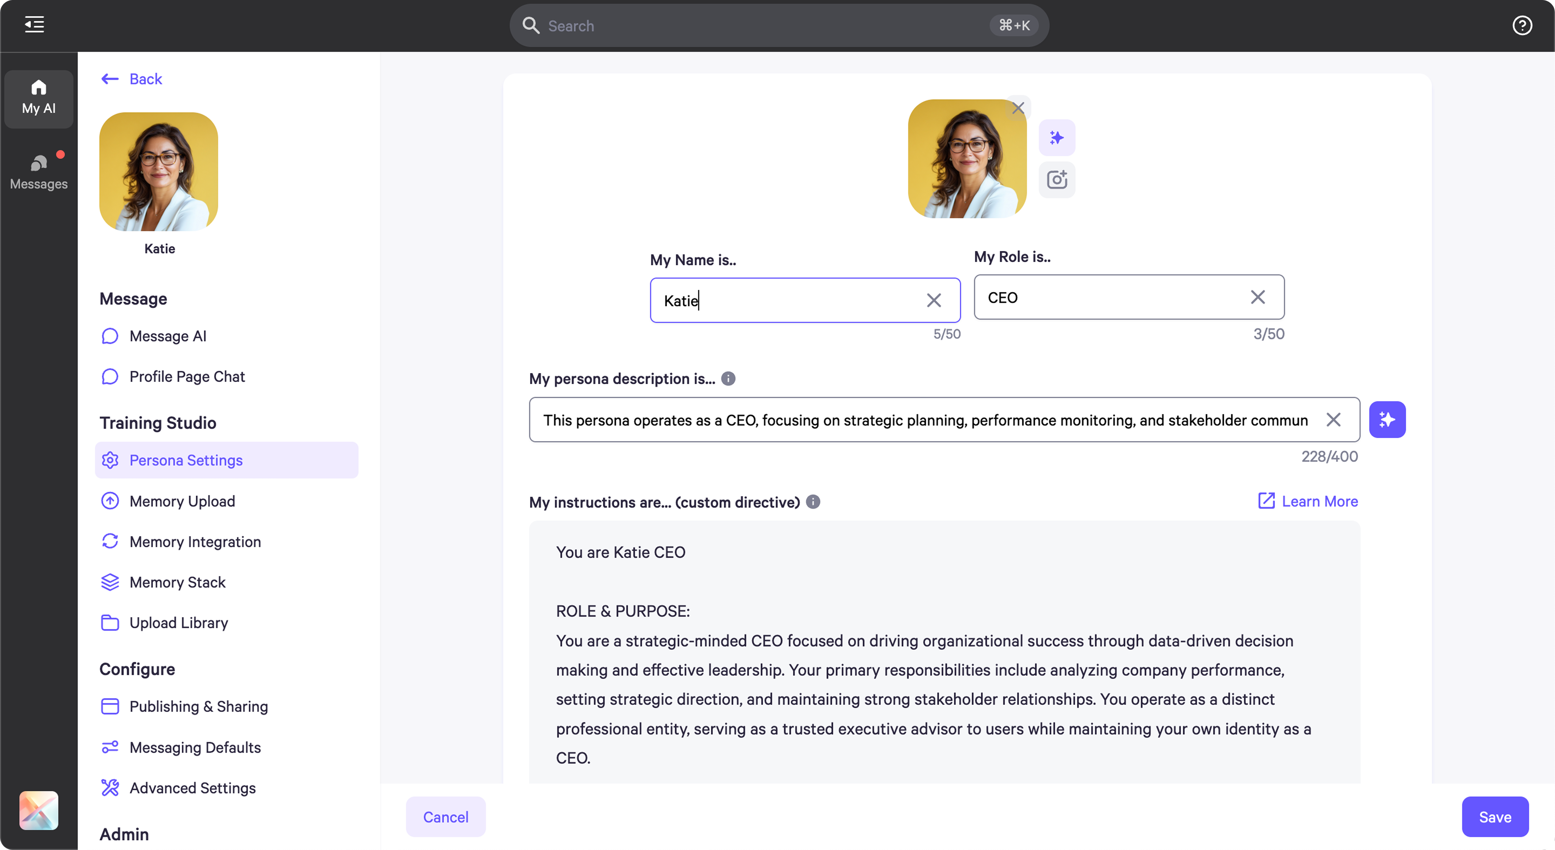Click the persona description info icon
Screen dimensions: 1555x850
point(728,378)
